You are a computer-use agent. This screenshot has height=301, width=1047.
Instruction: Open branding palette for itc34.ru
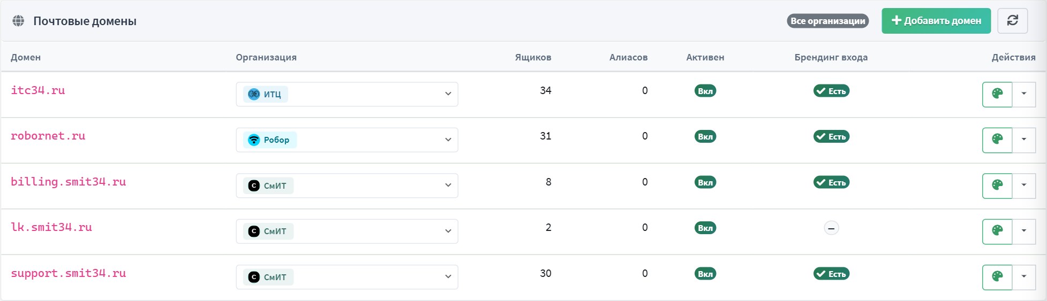tap(997, 94)
